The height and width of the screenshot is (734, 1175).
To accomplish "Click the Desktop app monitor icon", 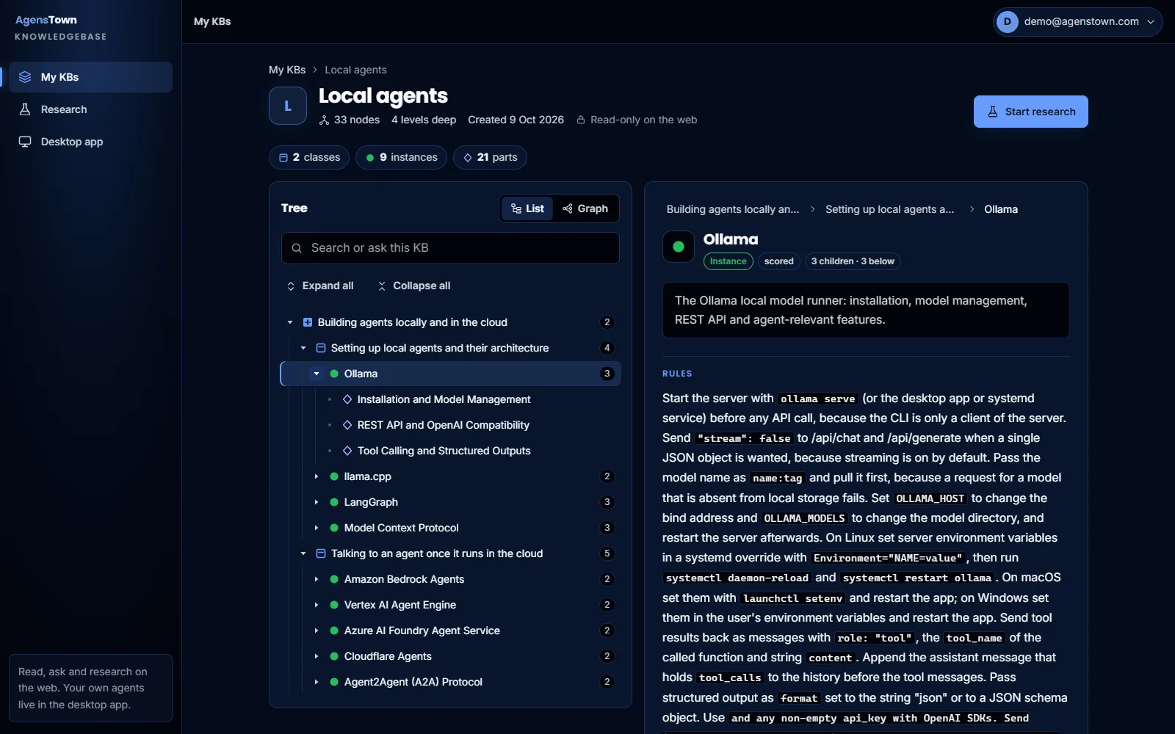I will click(x=25, y=142).
